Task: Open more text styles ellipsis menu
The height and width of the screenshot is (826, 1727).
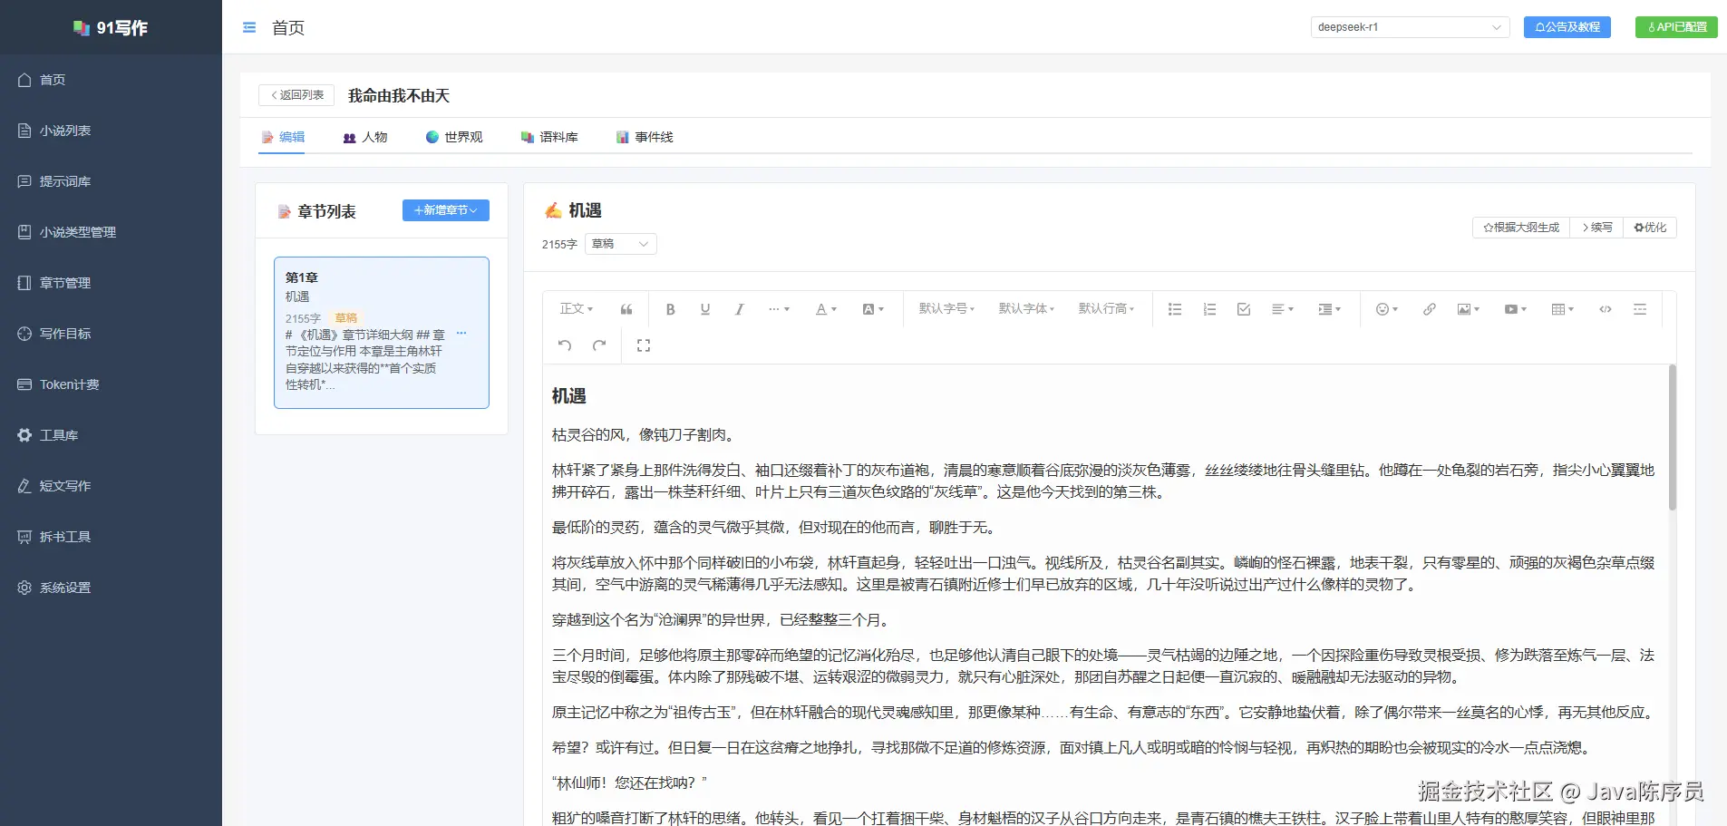Action: pos(779,309)
